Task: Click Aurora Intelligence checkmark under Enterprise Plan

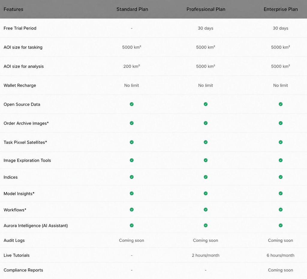Action: click(281, 225)
